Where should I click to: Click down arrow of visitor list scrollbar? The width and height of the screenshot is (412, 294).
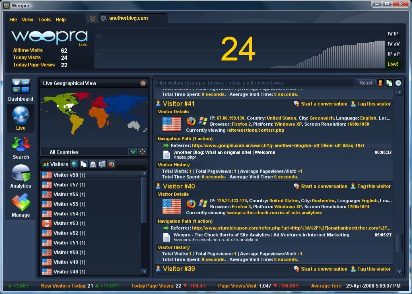pos(144,271)
